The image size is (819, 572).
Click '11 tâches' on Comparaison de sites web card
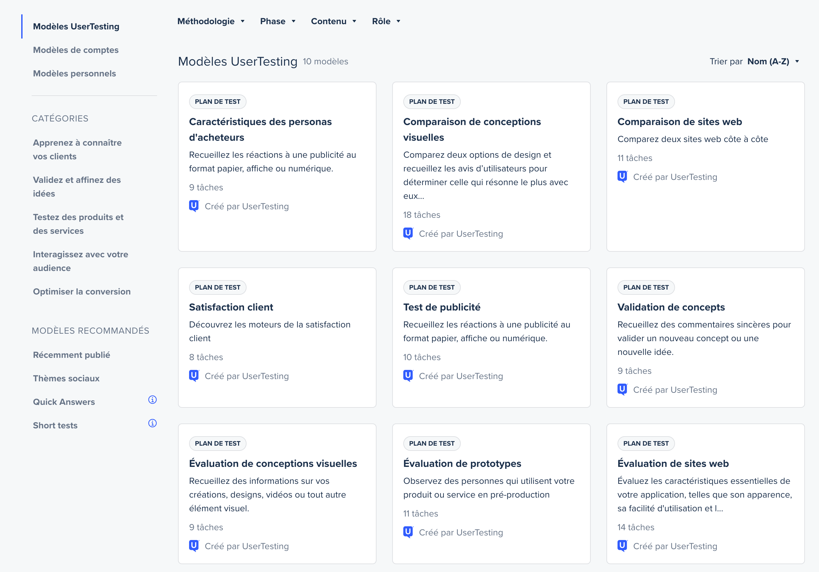634,158
